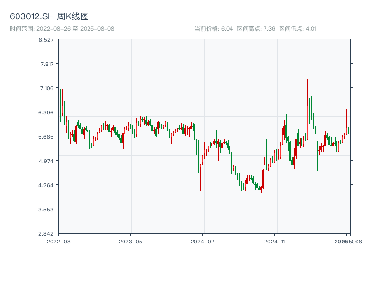Screen dimensions: 389x291
Task: Click the 区间高点 7.36 label
Action: click(256, 29)
